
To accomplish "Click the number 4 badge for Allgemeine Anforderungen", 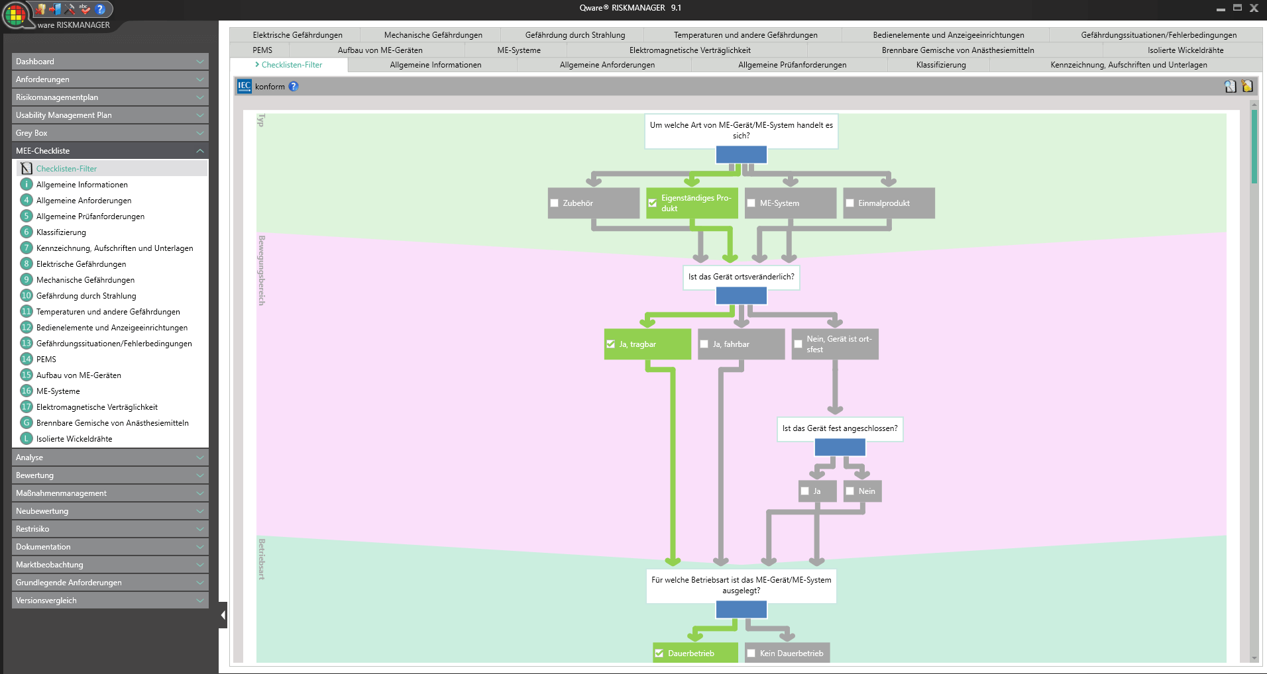I will pos(27,200).
